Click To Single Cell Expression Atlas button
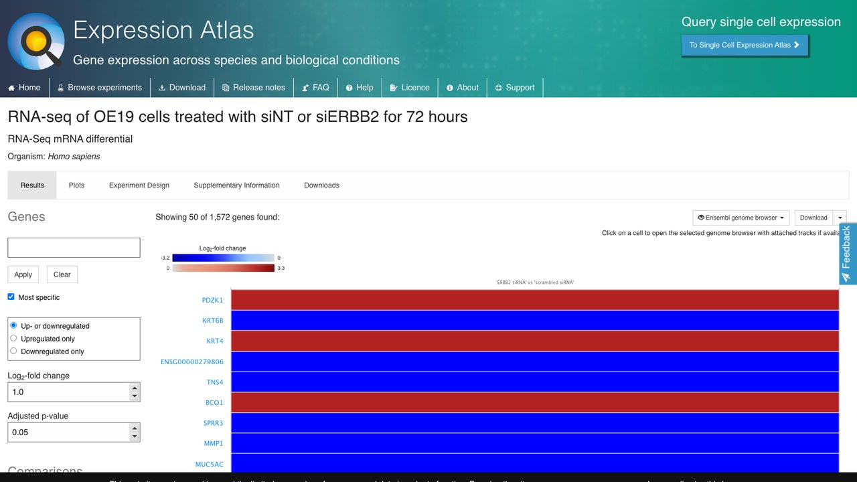This screenshot has width=857, height=482. click(x=745, y=46)
